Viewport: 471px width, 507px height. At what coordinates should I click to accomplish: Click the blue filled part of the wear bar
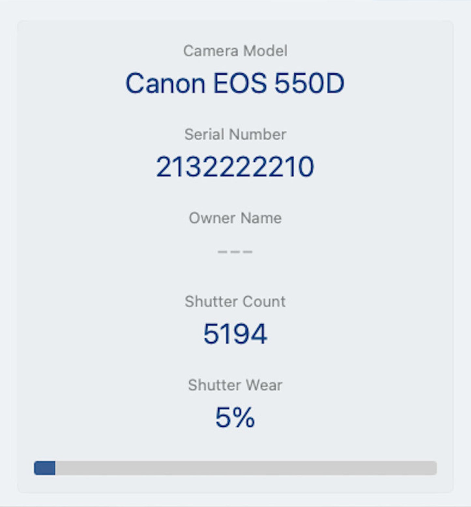(x=45, y=468)
